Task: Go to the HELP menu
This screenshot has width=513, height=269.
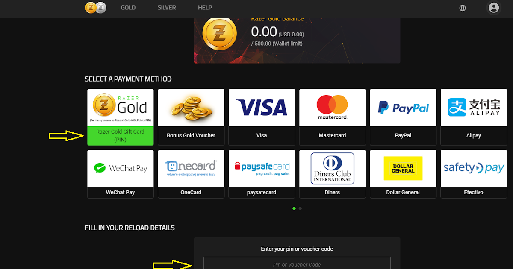Action: (205, 8)
